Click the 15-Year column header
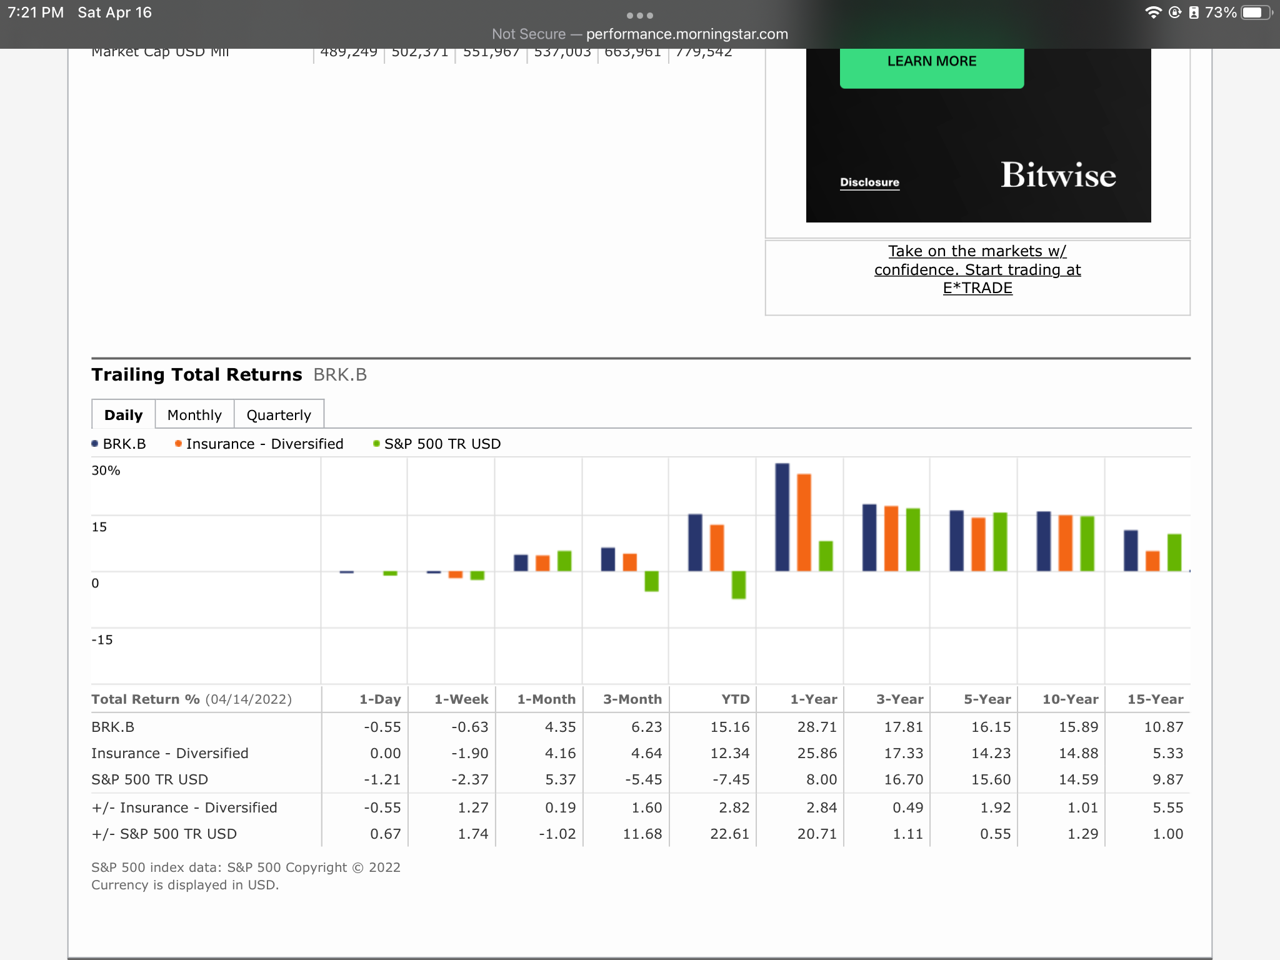1280x960 pixels. 1154,699
